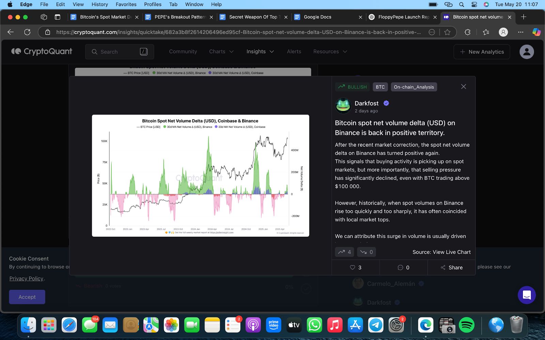Click the site info lock icon
Screen dimensions: 545x340
(48, 32)
